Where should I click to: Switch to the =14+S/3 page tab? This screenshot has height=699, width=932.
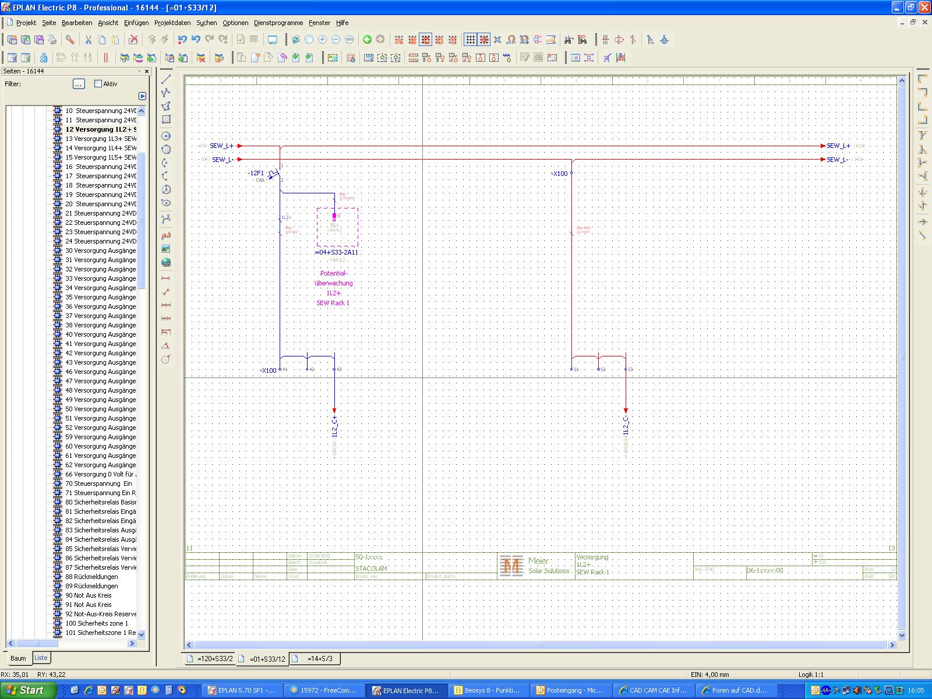click(315, 659)
